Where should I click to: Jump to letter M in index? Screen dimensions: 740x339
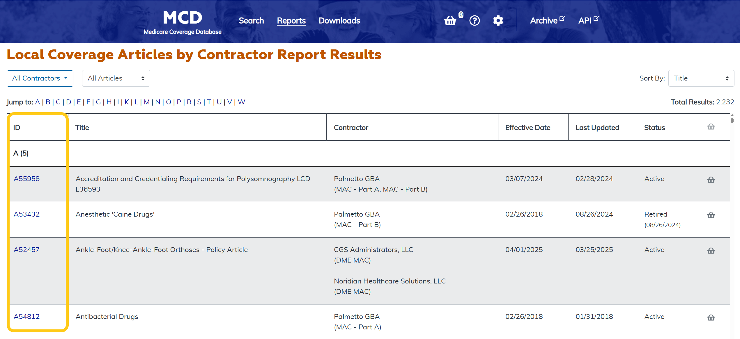(146, 102)
